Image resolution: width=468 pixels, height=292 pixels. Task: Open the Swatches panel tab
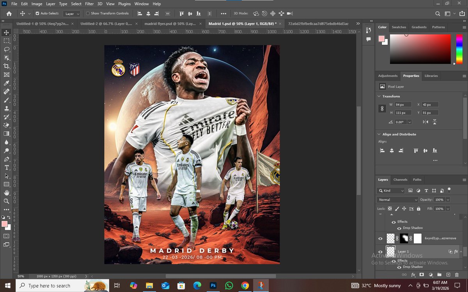point(399,27)
